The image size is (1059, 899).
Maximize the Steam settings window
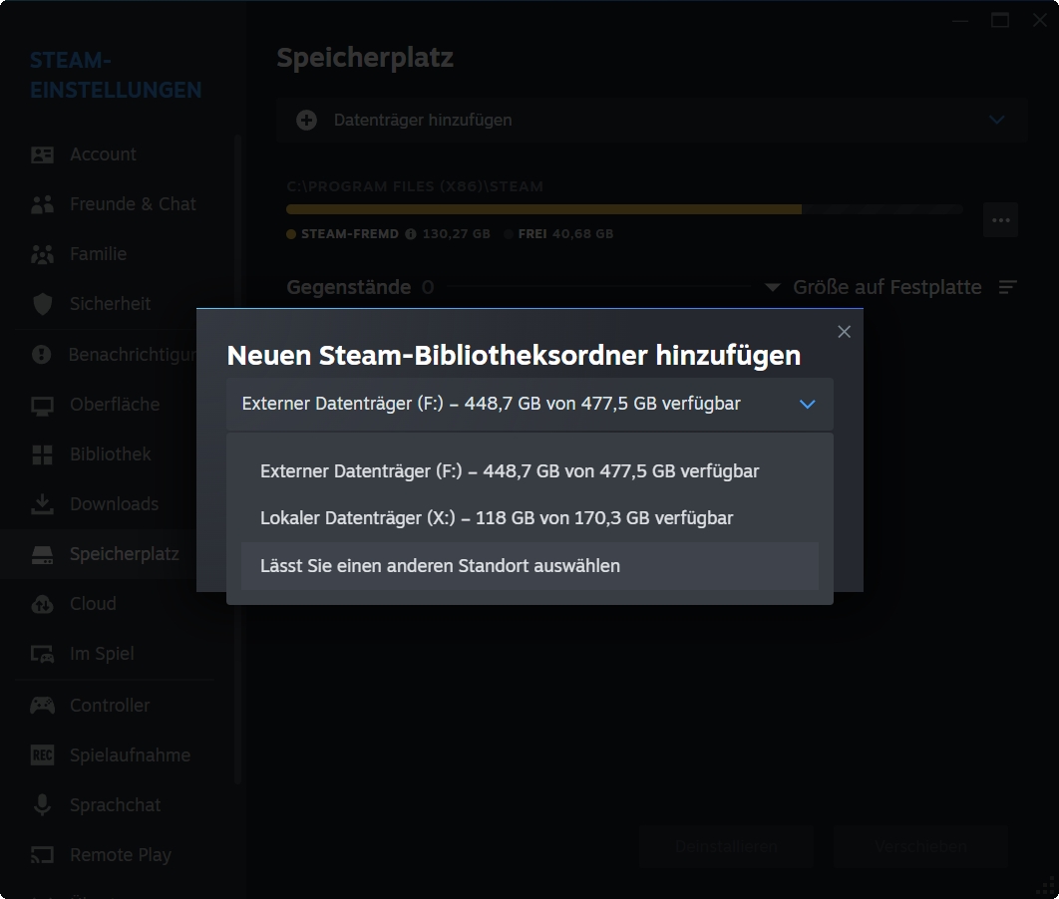point(1000,20)
